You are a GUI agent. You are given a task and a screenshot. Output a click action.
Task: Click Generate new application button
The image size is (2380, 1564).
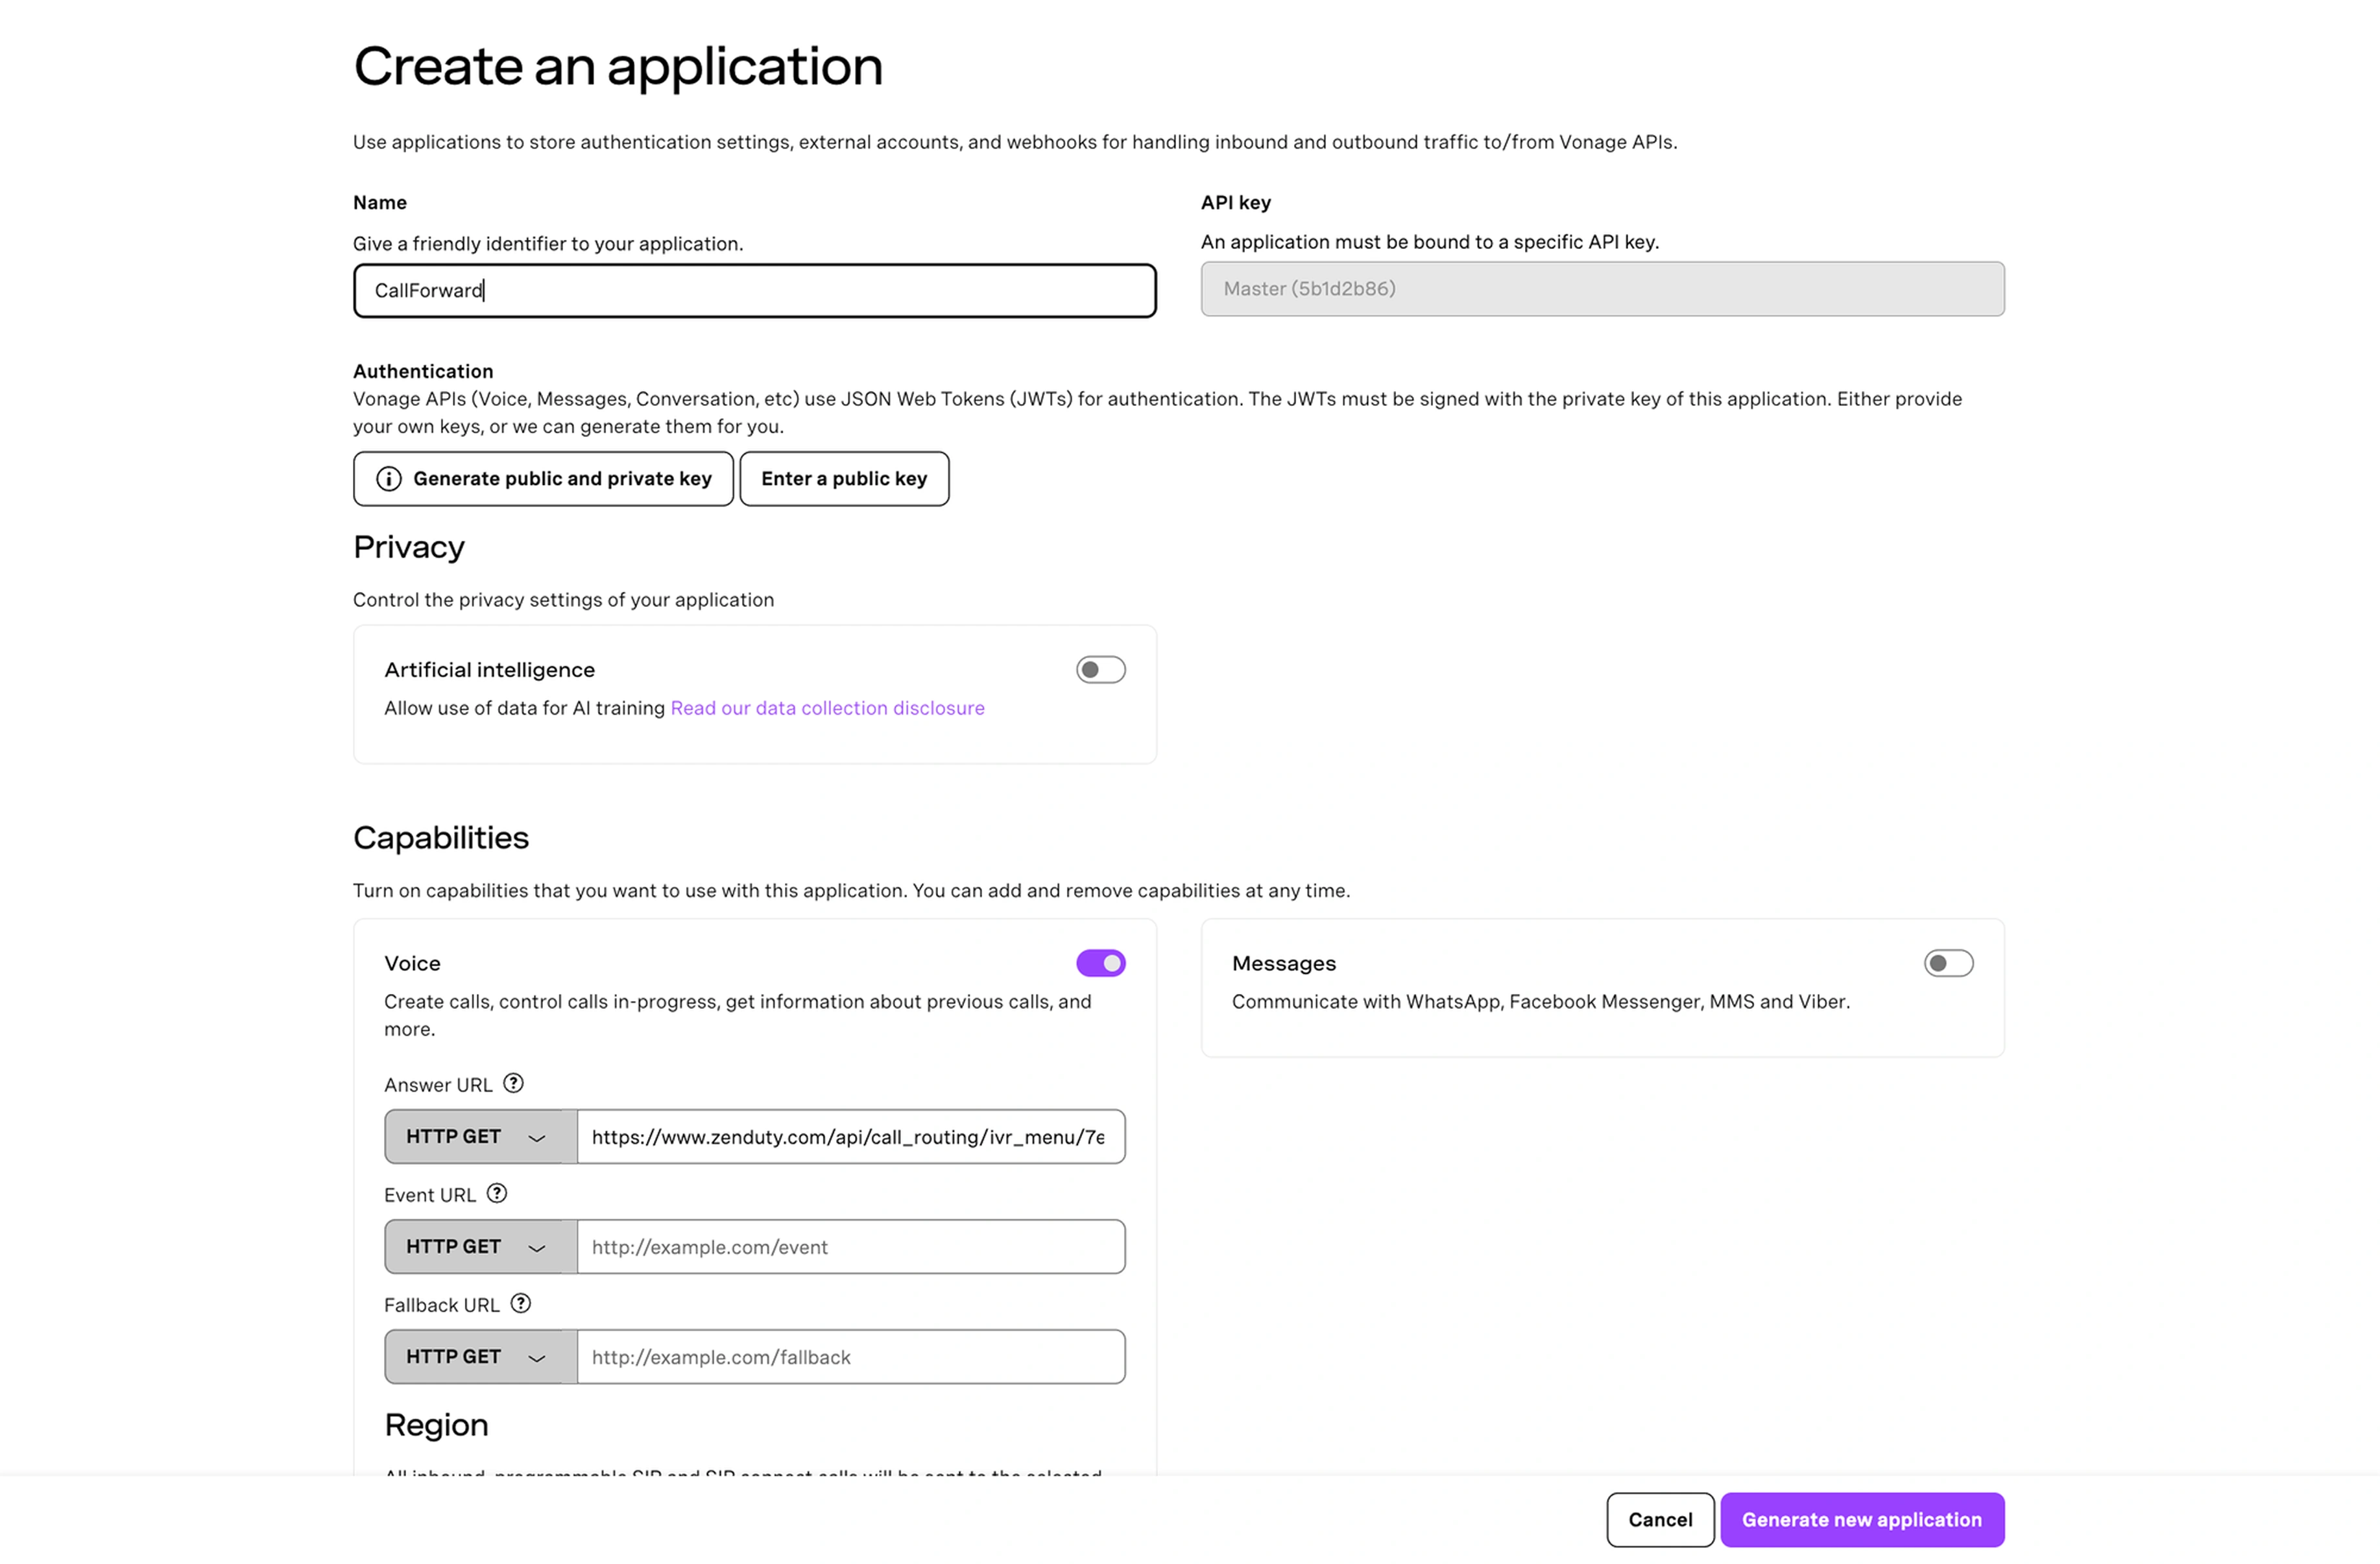pos(1861,1519)
